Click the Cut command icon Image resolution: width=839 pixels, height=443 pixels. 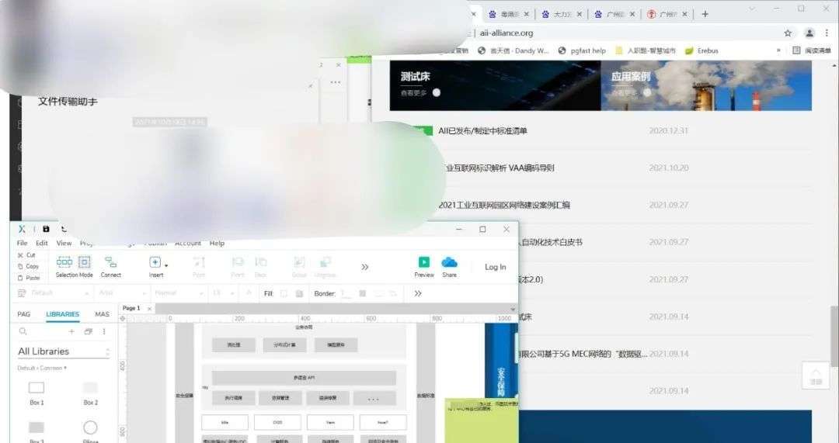click(20, 254)
